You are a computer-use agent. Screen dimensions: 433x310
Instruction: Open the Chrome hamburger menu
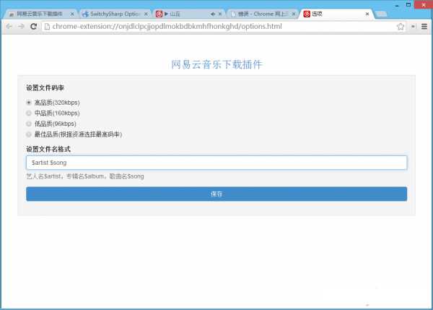[424, 27]
